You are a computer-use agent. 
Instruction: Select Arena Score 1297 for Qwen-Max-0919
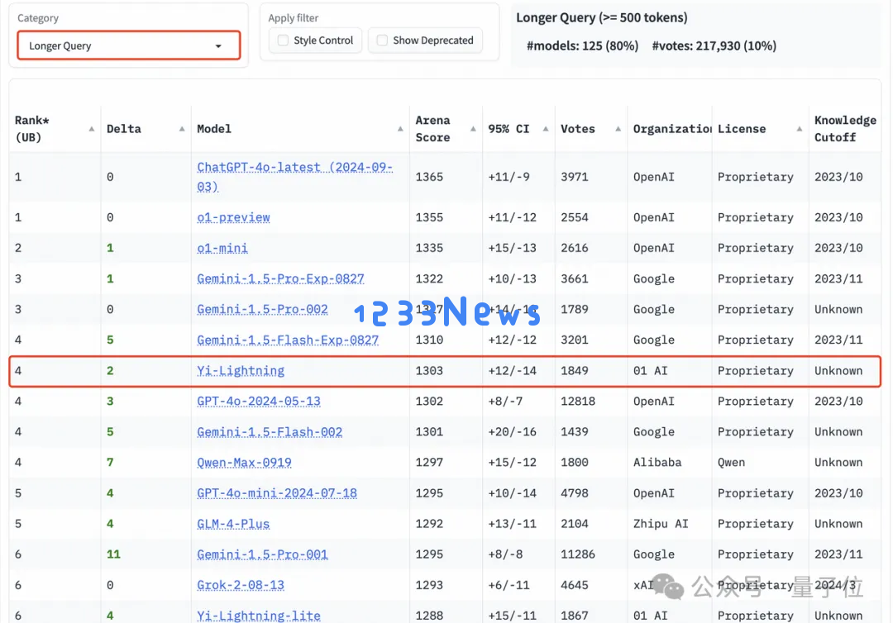point(429,463)
